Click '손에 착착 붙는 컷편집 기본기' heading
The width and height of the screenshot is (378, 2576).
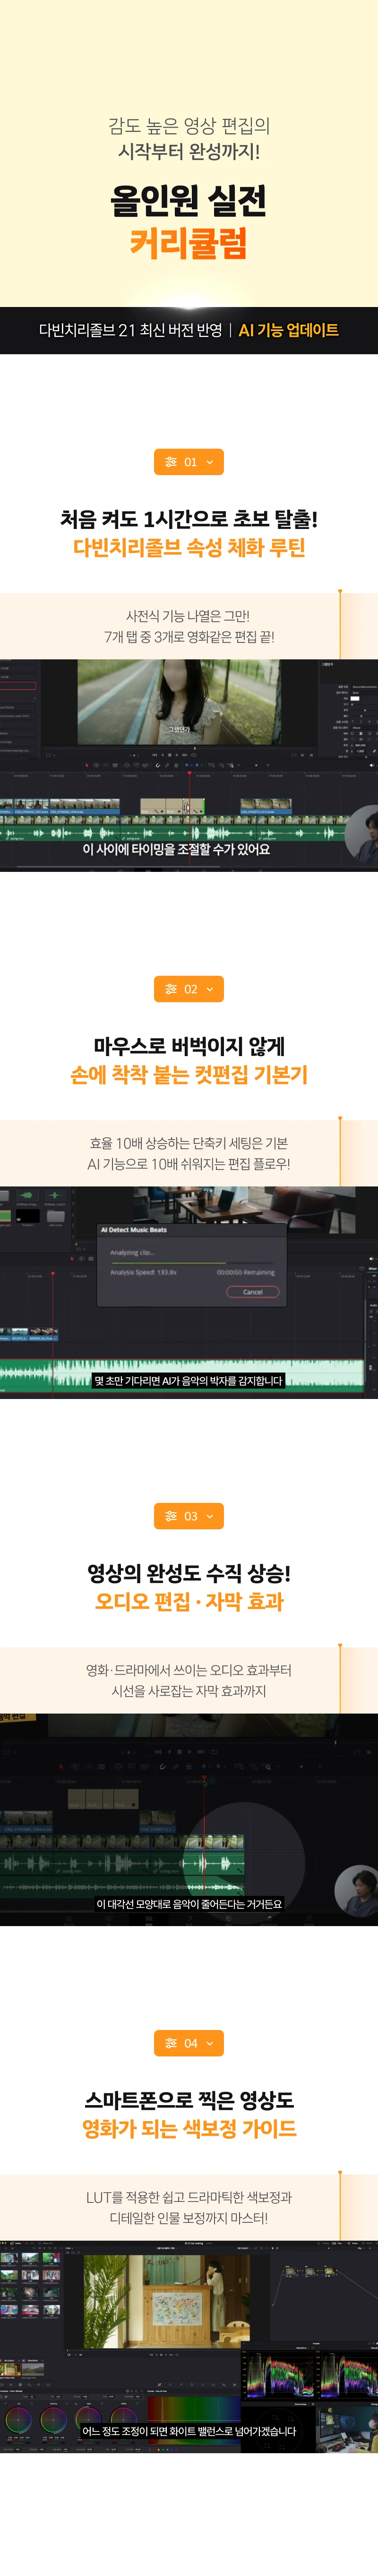pos(189,1075)
